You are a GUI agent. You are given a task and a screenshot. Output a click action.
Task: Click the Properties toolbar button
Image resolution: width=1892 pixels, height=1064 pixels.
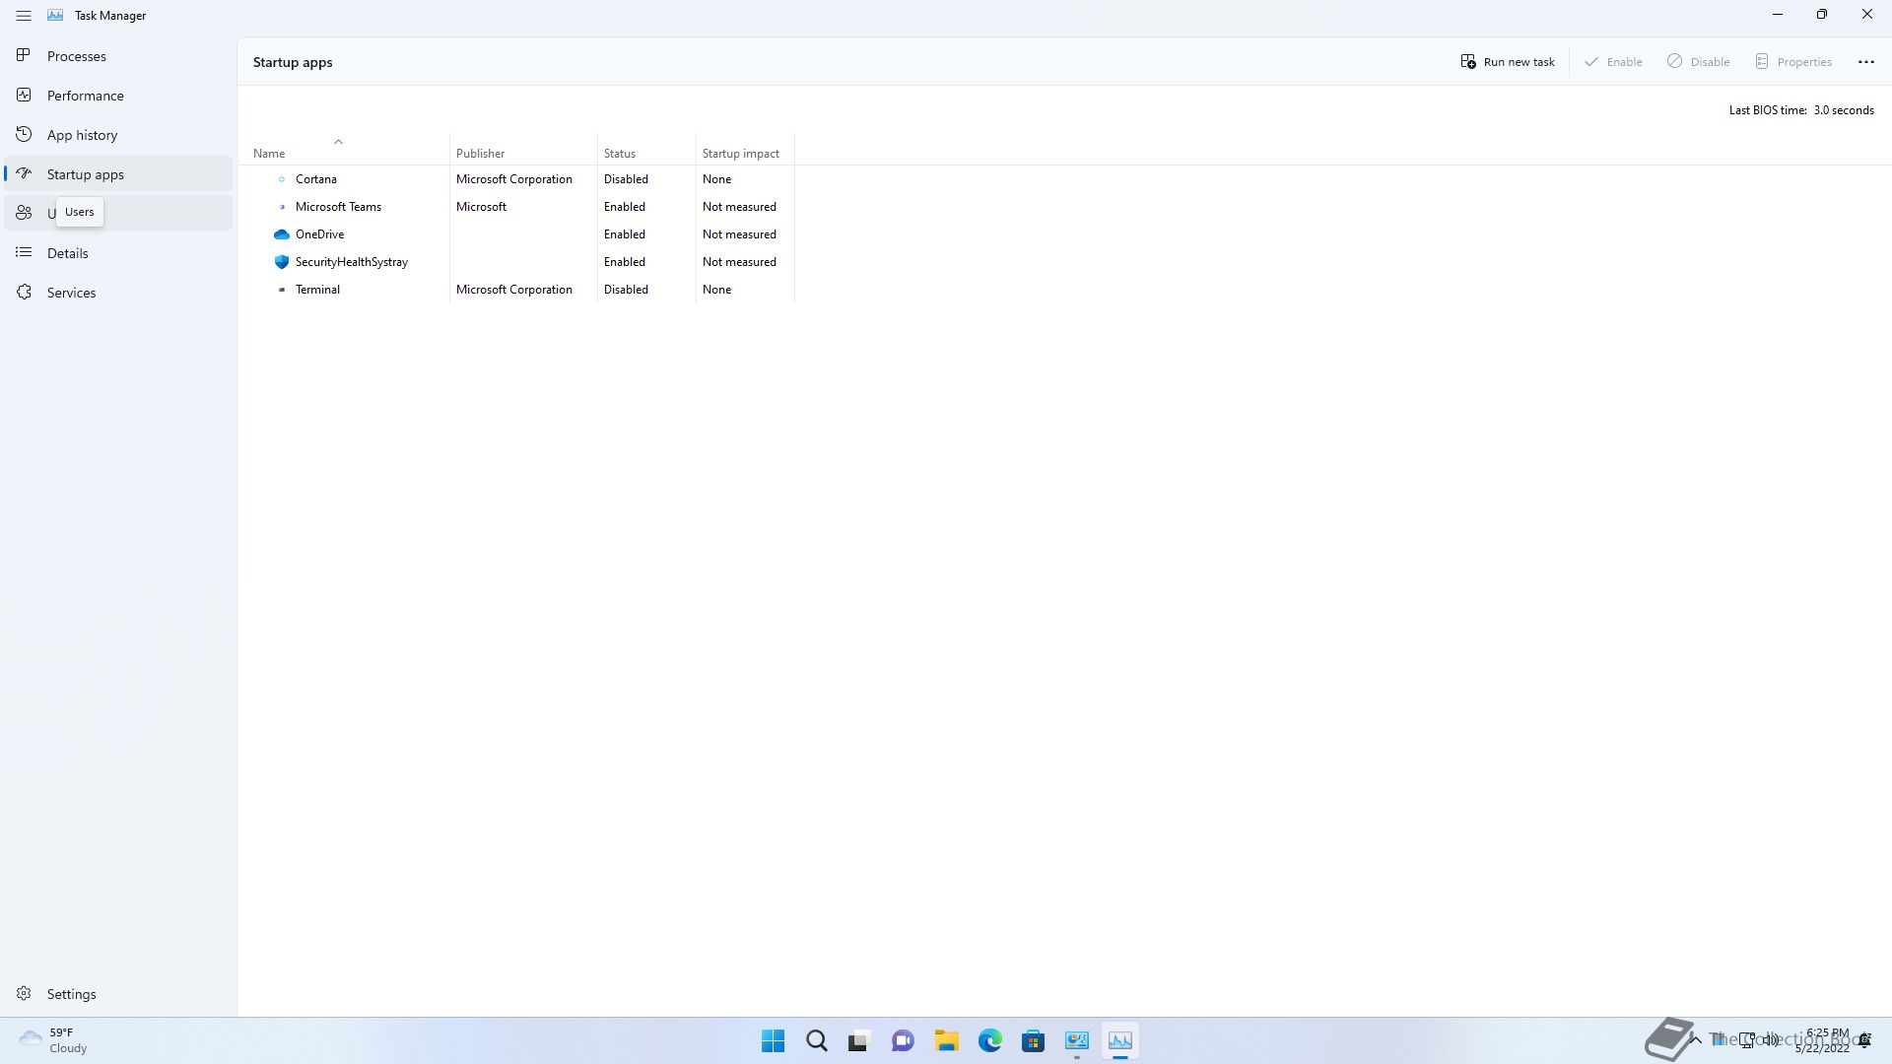pyautogui.click(x=1793, y=62)
